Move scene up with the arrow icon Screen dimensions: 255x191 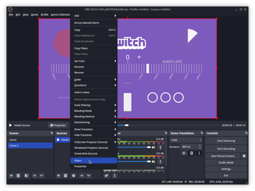tap(34, 176)
